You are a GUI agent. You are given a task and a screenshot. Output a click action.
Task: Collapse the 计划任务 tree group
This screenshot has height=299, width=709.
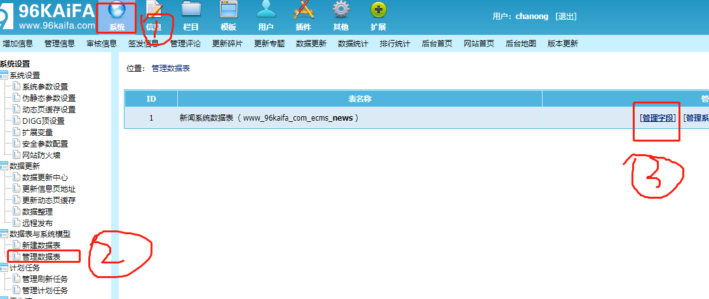[4, 268]
